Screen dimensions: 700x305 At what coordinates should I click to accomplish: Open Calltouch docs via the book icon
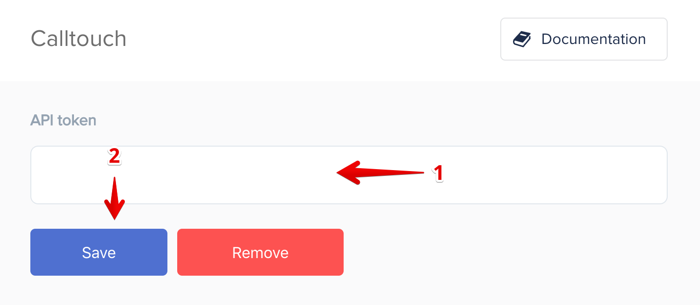pos(522,39)
